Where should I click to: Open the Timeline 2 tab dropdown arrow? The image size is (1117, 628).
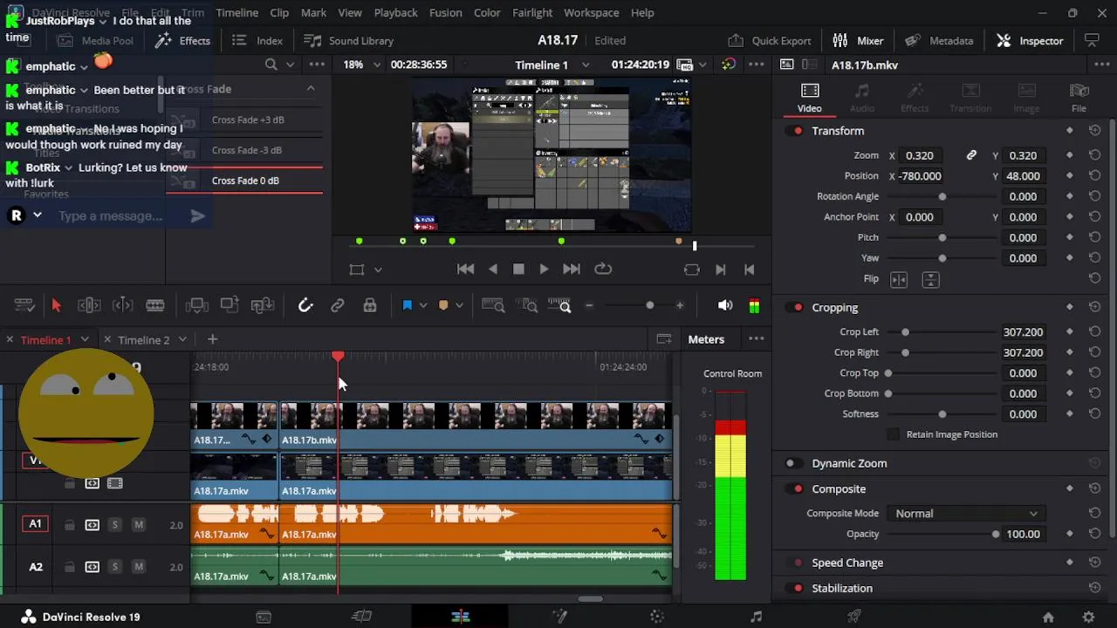182,339
